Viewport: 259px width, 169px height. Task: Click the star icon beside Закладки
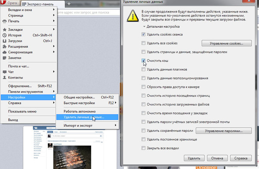(4, 29)
